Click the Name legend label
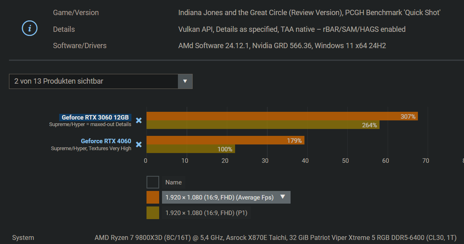The width and height of the screenshot is (464, 244). pyautogui.click(x=173, y=182)
